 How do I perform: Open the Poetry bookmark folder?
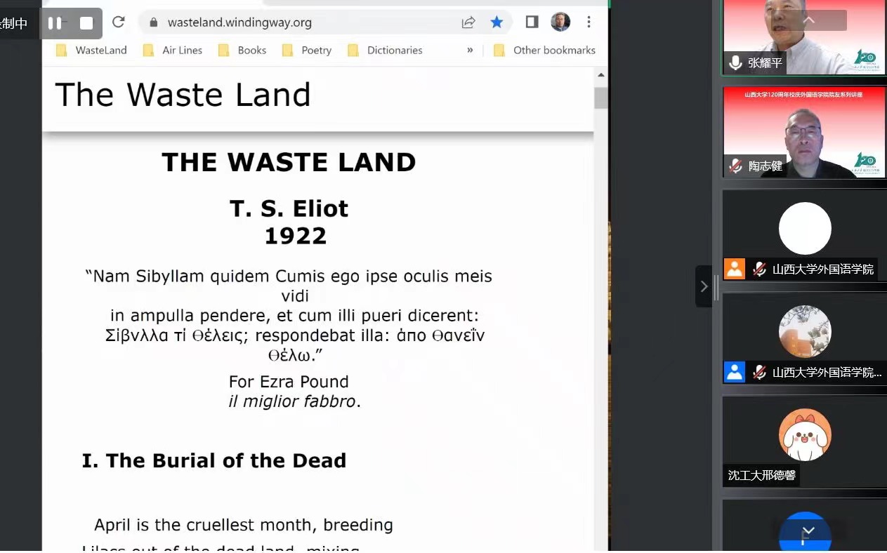coord(307,51)
